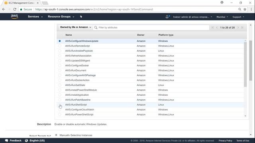Viewport: 255px width, 143px height.
Task: Select AWS-RunPowerShellScript radio button
Action: pos(60,114)
